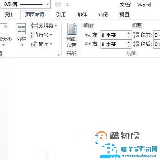Expand the 纸张大小 dropdown arrow
The width and height of the screenshot is (160, 160).
(x=4, y=45)
